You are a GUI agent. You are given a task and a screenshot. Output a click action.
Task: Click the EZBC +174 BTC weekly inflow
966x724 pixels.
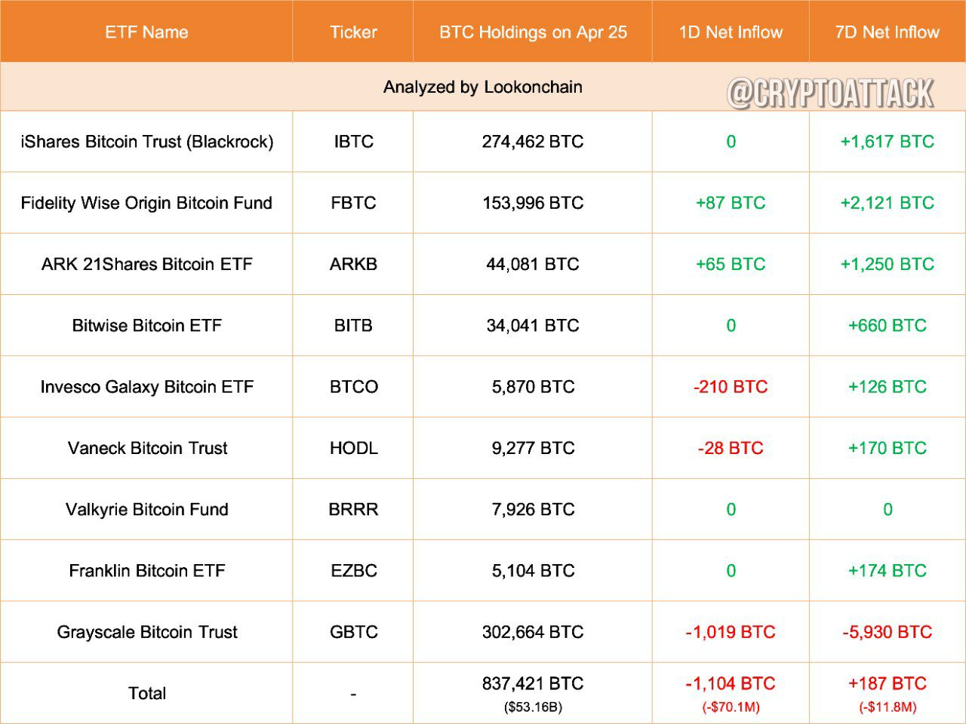coord(888,571)
